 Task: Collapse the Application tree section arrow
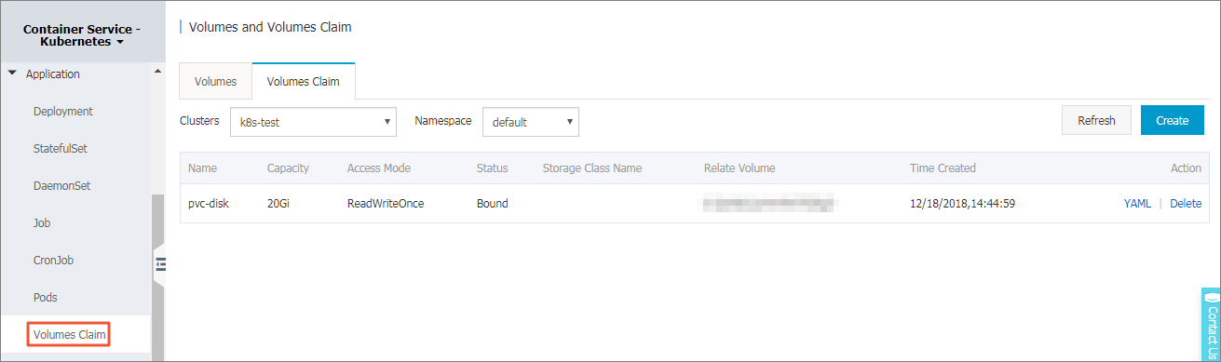coord(12,73)
